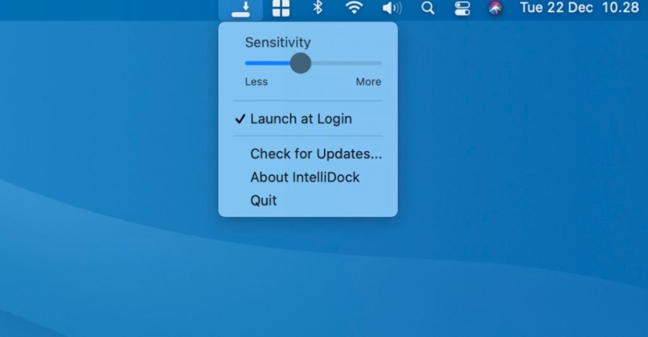Click the IntelliDock menu bar icon
This screenshot has height=337, width=648.
click(240, 9)
